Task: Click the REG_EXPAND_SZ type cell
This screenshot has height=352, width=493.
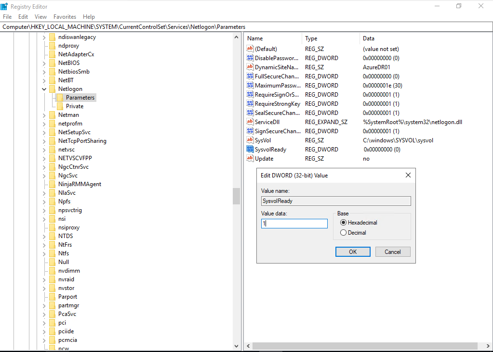Action: click(x=326, y=122)
